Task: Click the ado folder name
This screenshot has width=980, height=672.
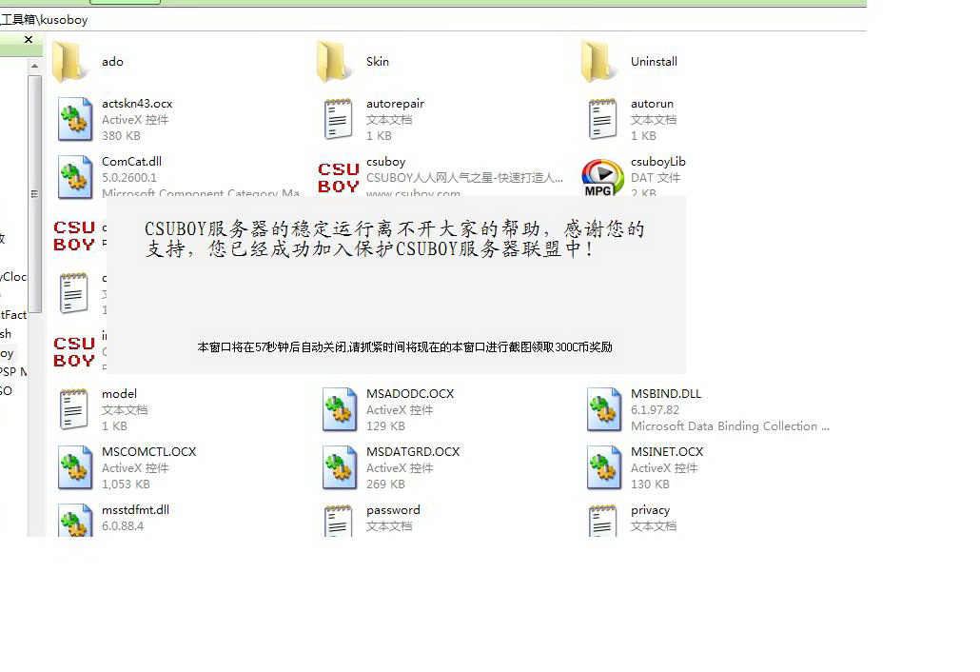Action: coord(112,61)
